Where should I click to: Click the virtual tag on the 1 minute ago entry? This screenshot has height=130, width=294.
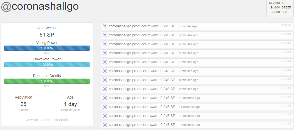(286, 25)
